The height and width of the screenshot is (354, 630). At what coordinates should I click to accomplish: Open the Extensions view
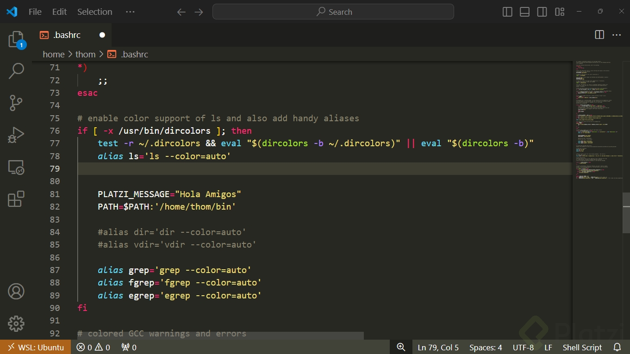pos(16,199)
